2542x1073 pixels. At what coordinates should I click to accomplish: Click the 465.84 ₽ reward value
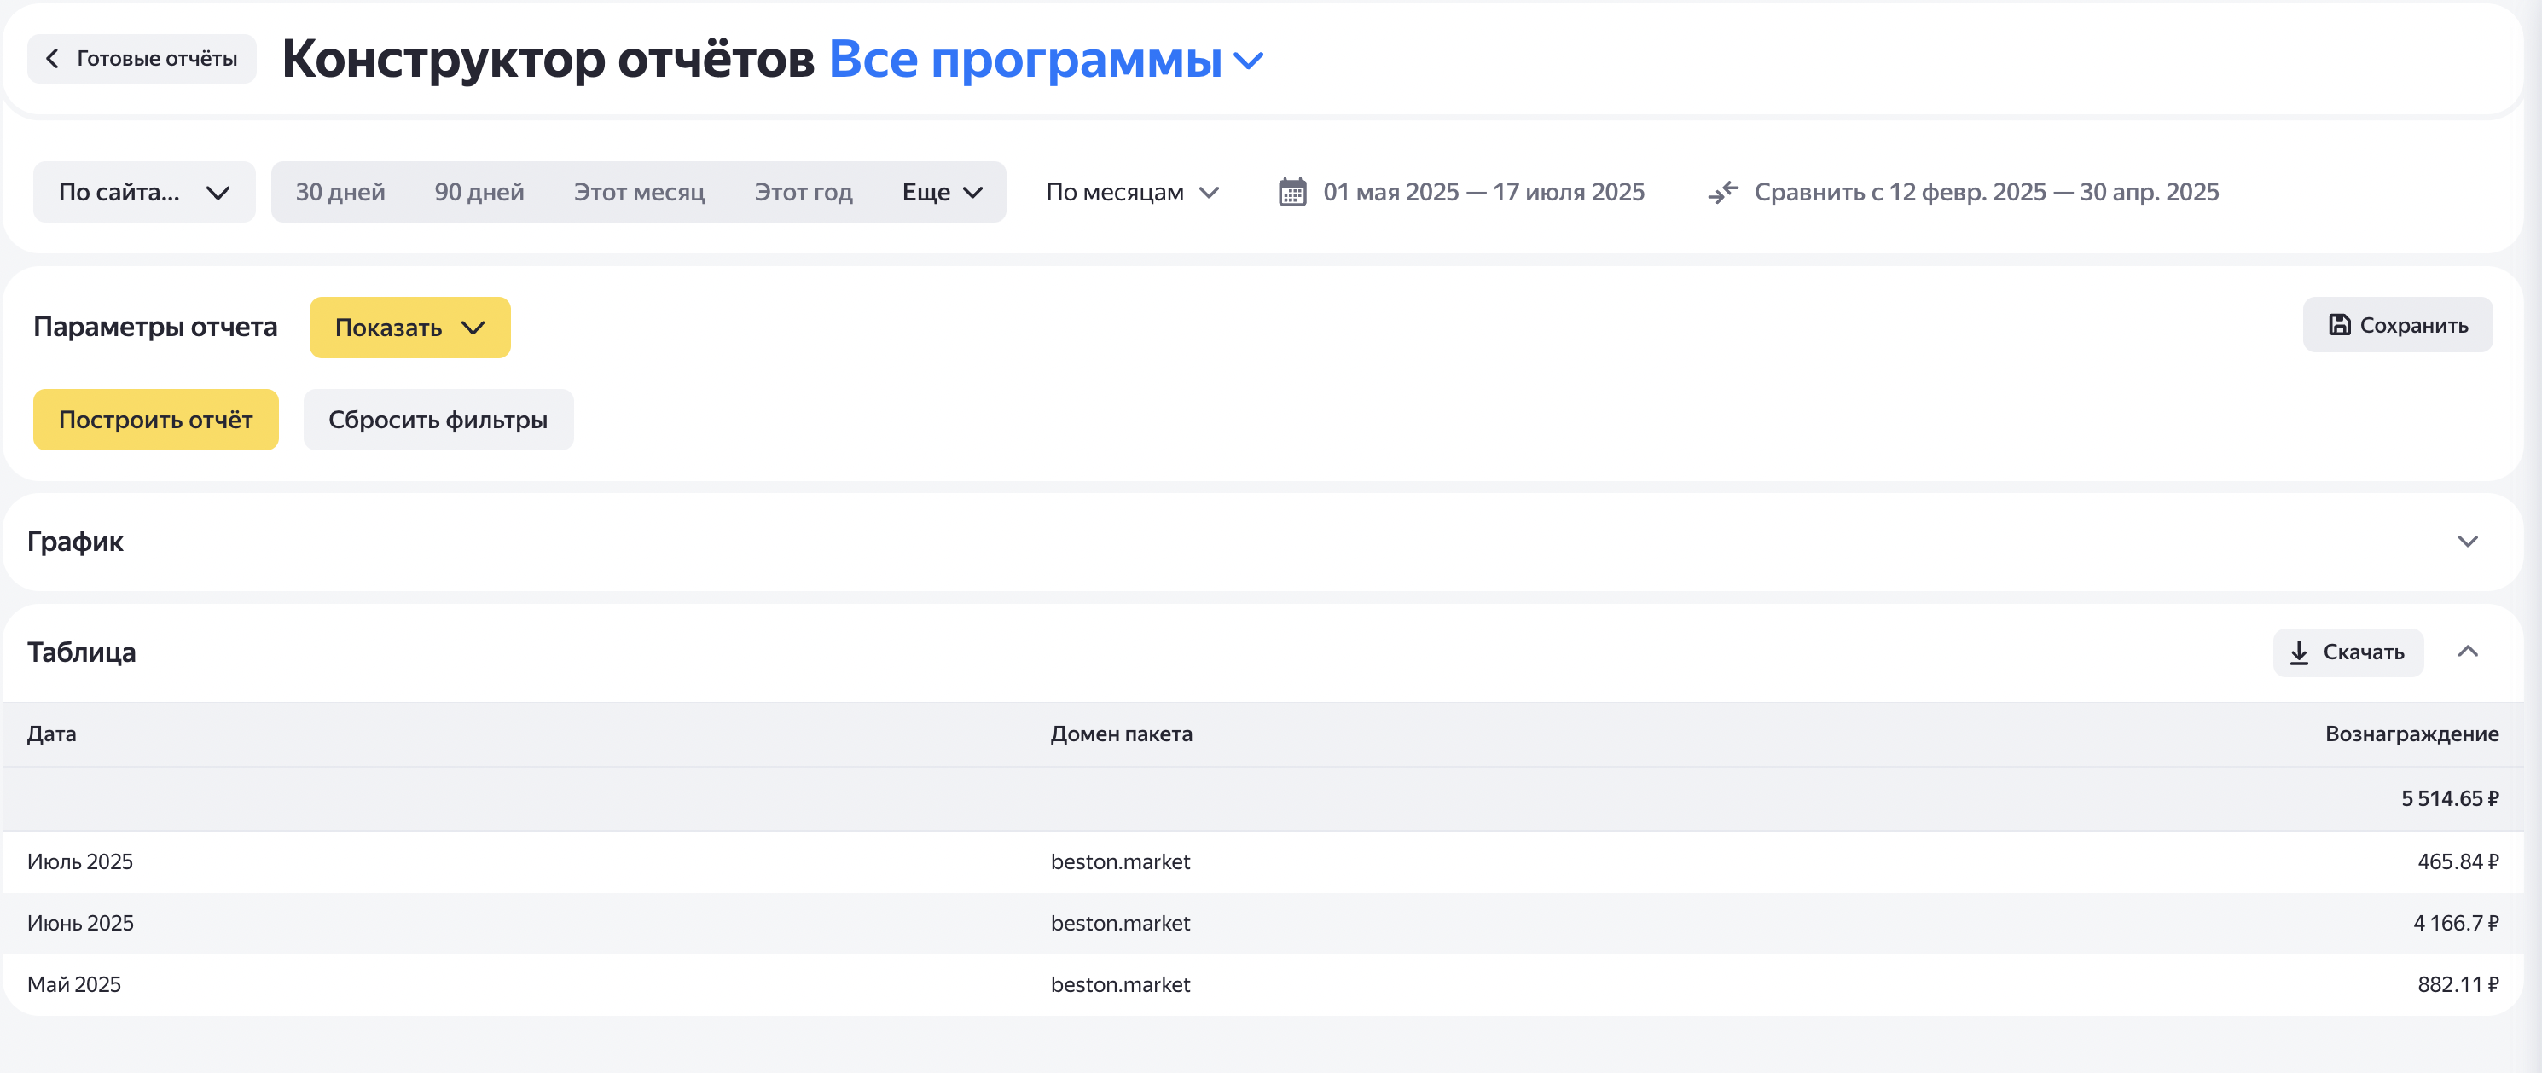pyautogui.click(x=2458, y=861)
